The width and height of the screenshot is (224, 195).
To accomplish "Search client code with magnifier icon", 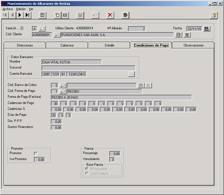I will (x=57, y=35).
